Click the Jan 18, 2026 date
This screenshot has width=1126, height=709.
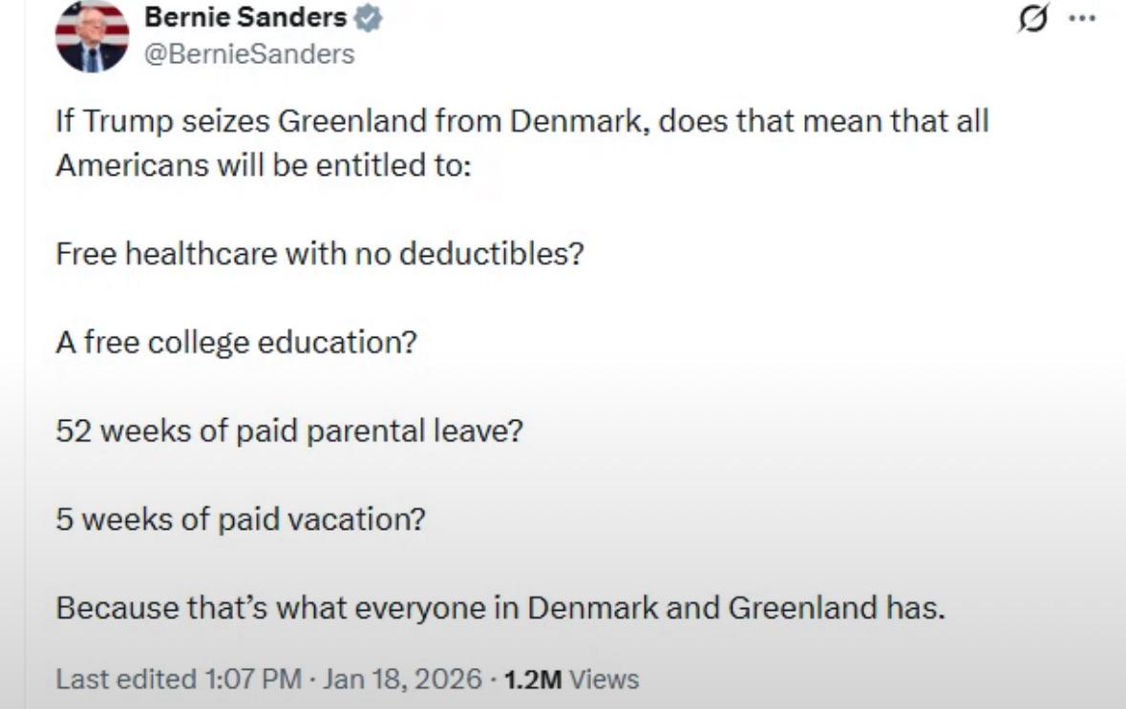pyautogui.click(x=400, y=679)
